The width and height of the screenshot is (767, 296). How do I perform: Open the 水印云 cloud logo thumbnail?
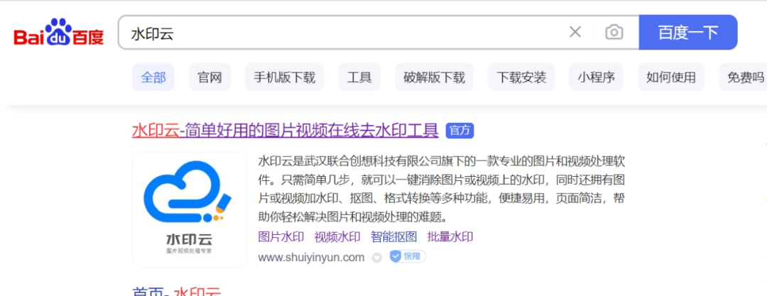pos(190,210)
